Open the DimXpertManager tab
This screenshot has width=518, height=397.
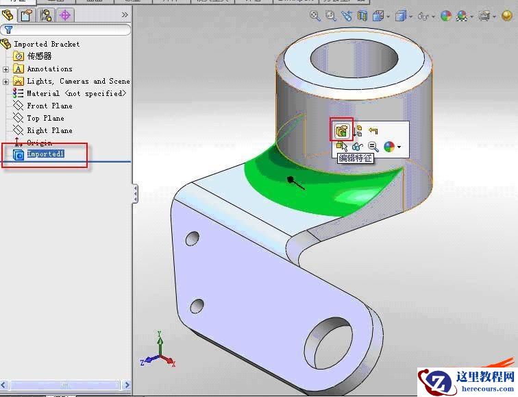tap(65, 15)
